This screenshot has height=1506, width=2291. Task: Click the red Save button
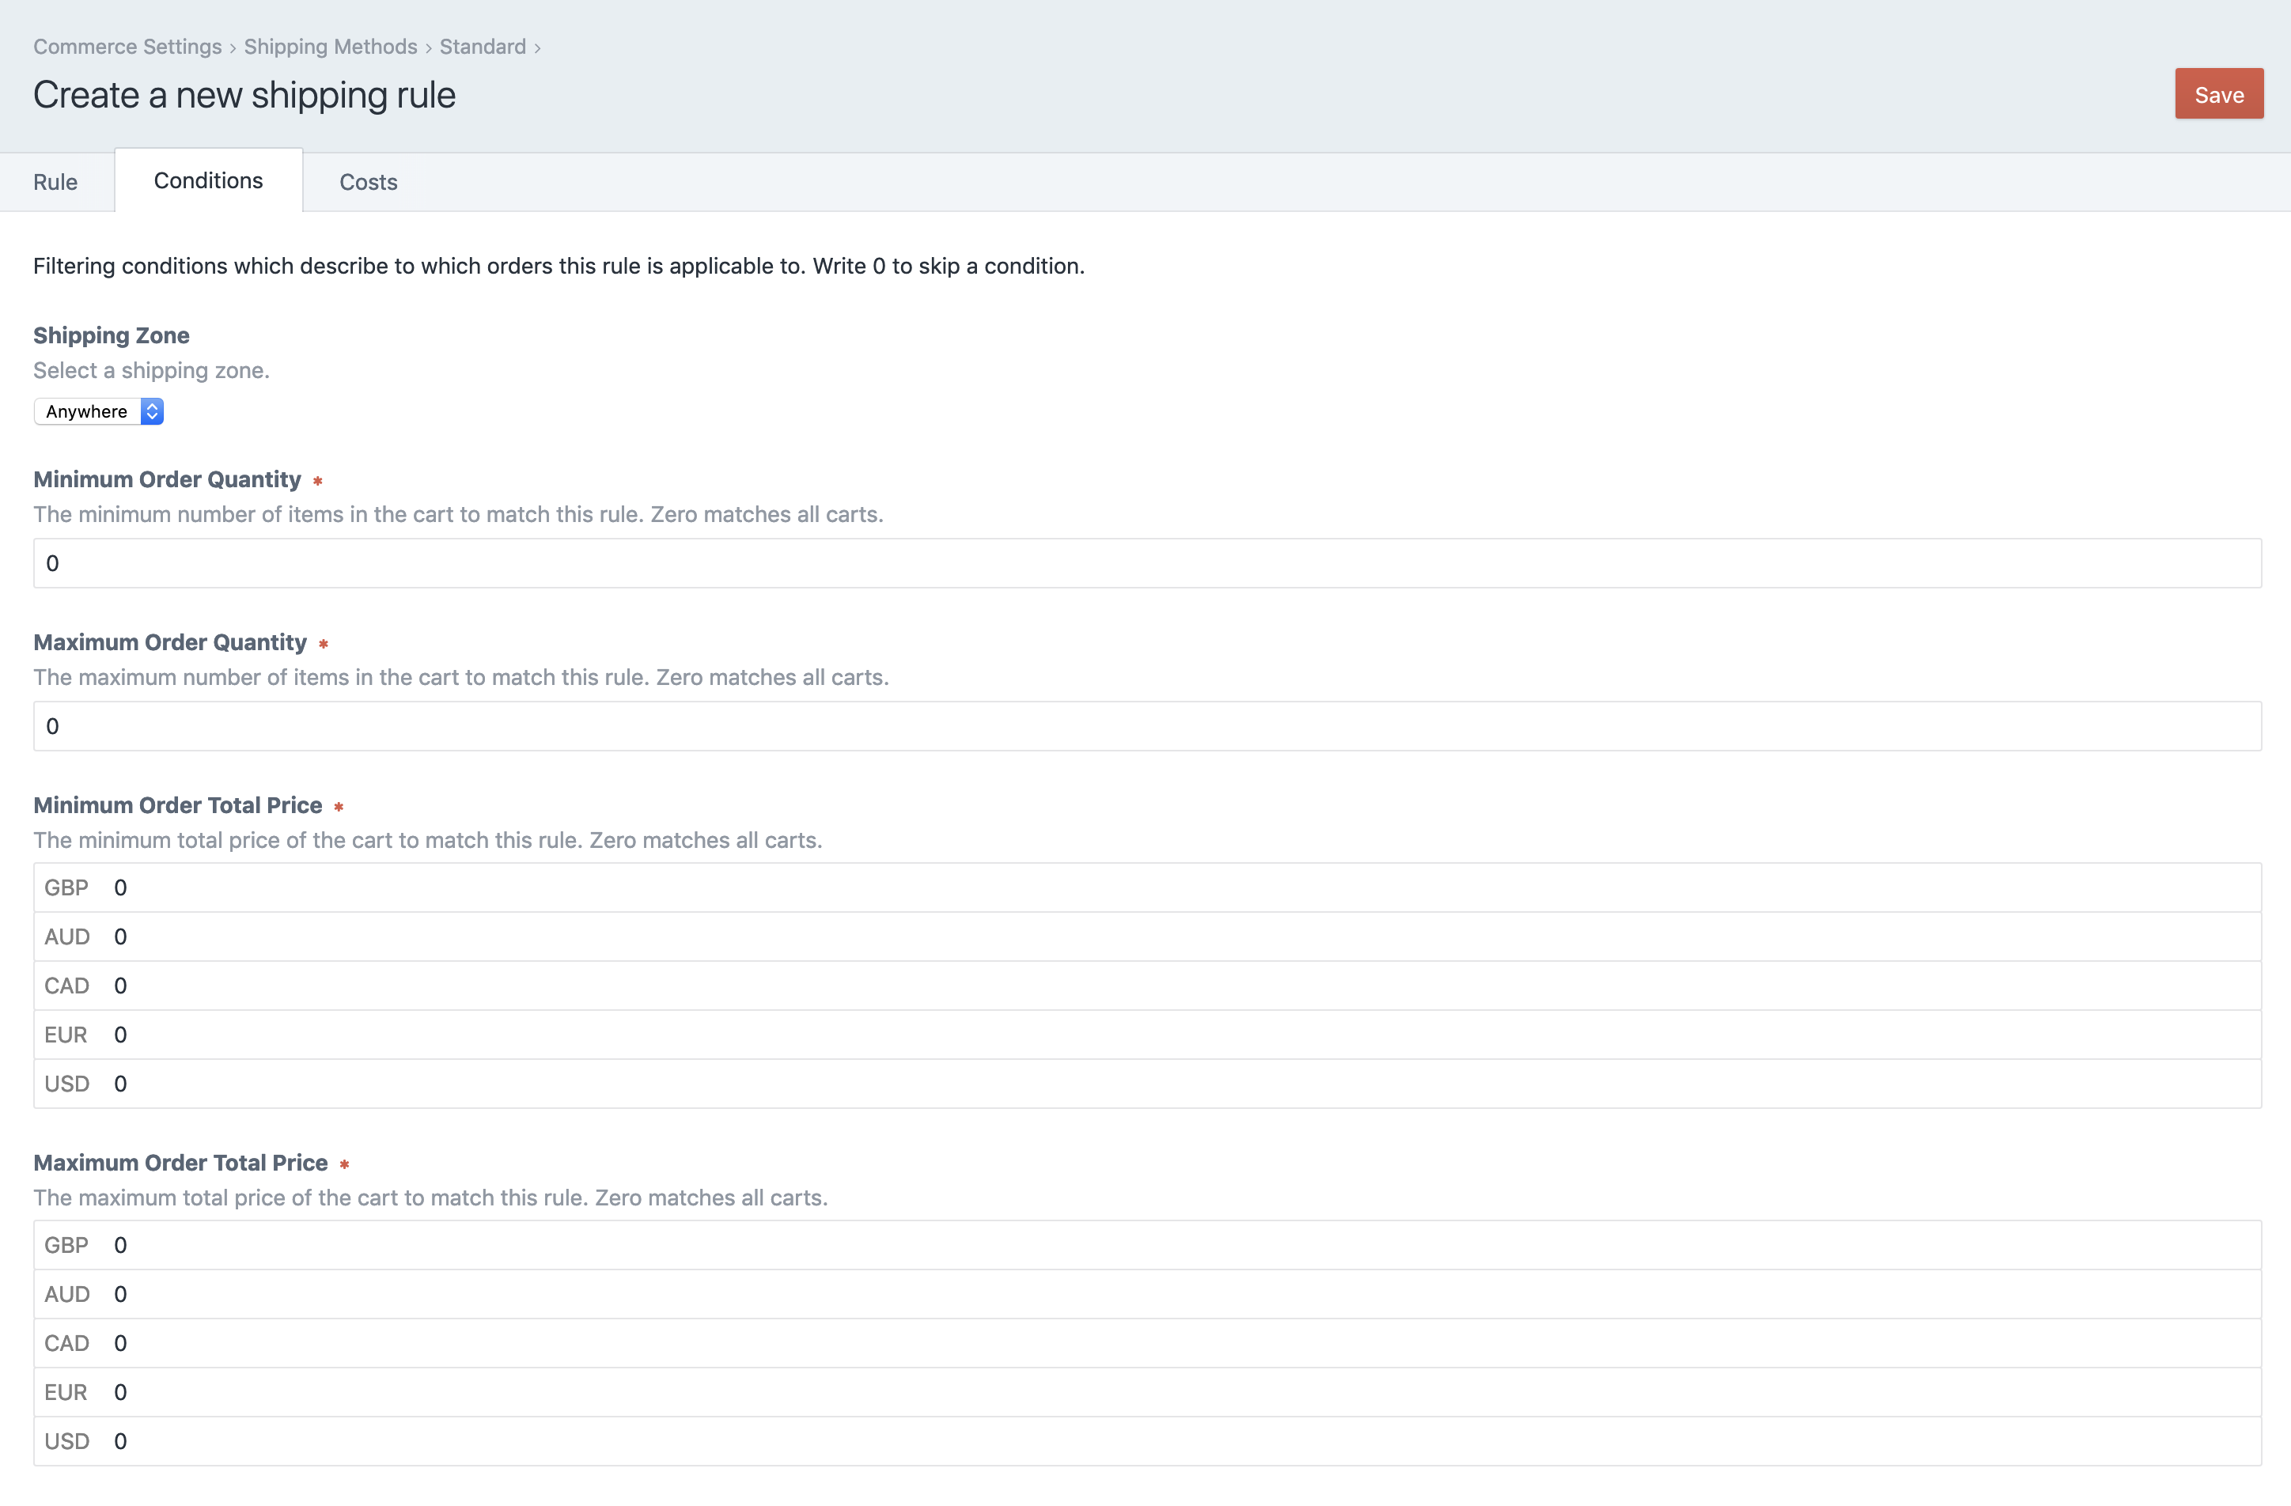click(2218, 94)
